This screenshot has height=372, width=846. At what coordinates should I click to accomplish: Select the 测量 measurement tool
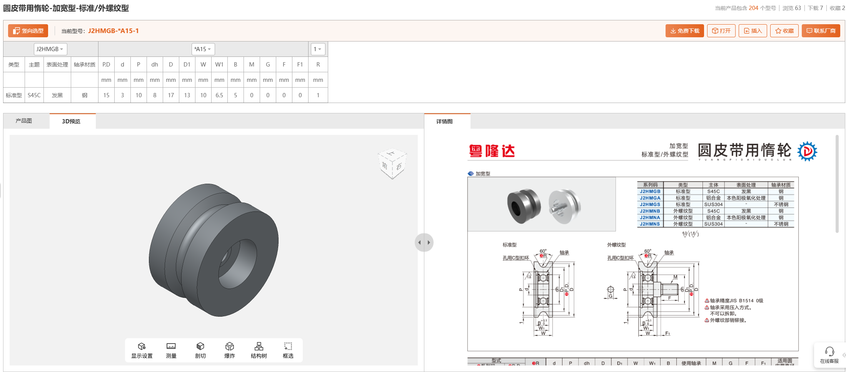pos(171,350)
